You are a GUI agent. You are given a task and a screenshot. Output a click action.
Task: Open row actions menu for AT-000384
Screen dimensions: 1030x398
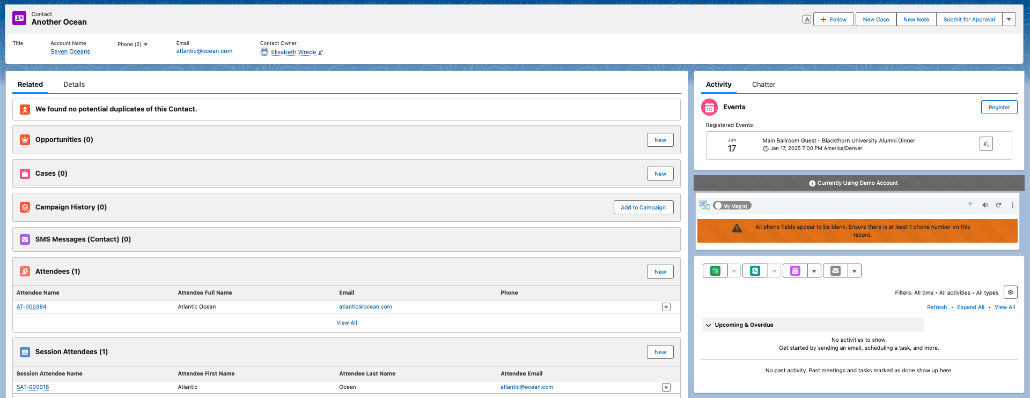pyautogui.click(x=666, y=307)
